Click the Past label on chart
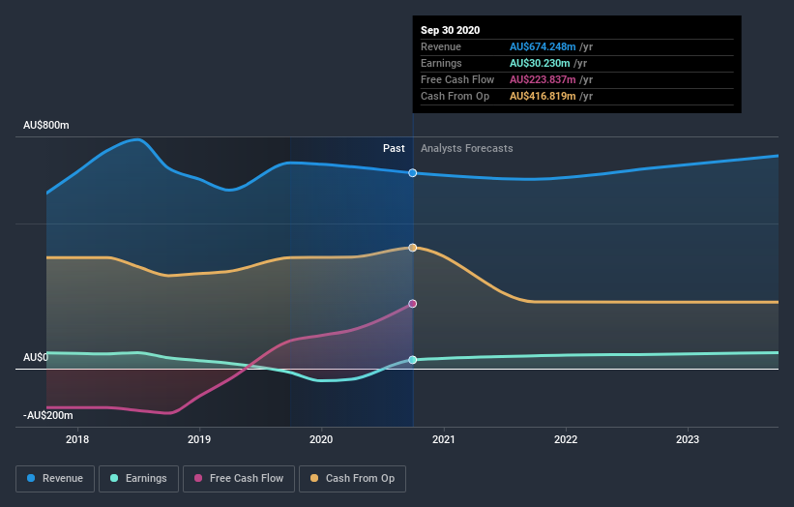Screen dimensions: 794x507 pyautogui.click(x=394, y=148)
